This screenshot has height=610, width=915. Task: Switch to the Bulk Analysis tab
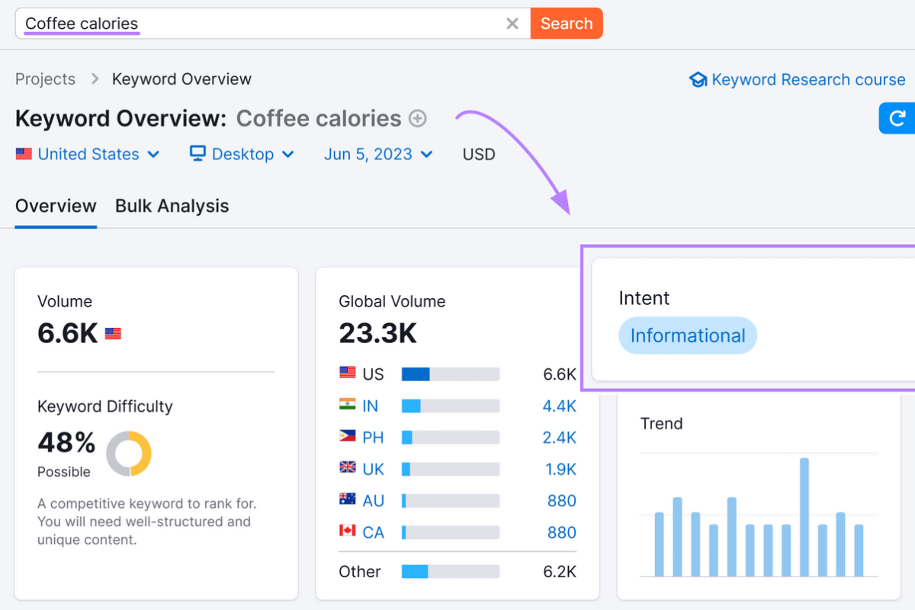coord(172,205)
